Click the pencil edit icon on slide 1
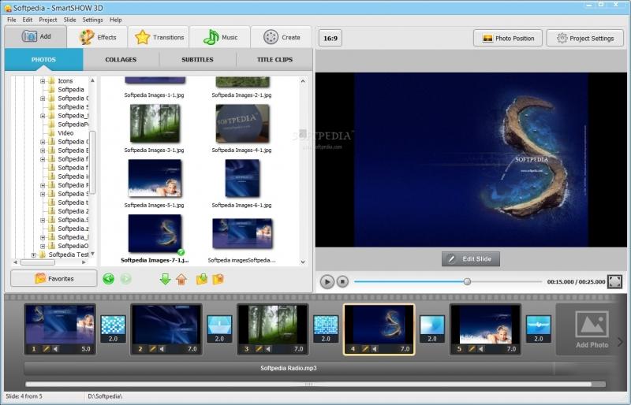631x405 pixels. (47, 348)
